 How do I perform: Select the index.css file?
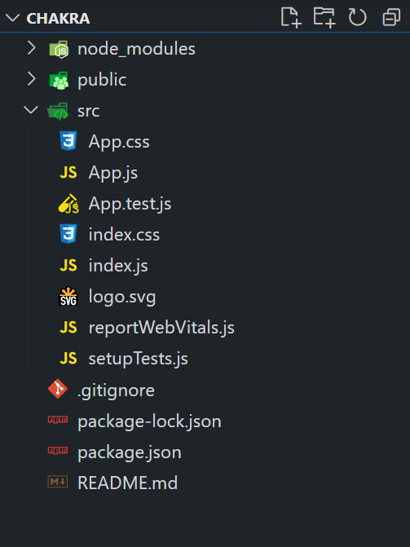[205, 235]
